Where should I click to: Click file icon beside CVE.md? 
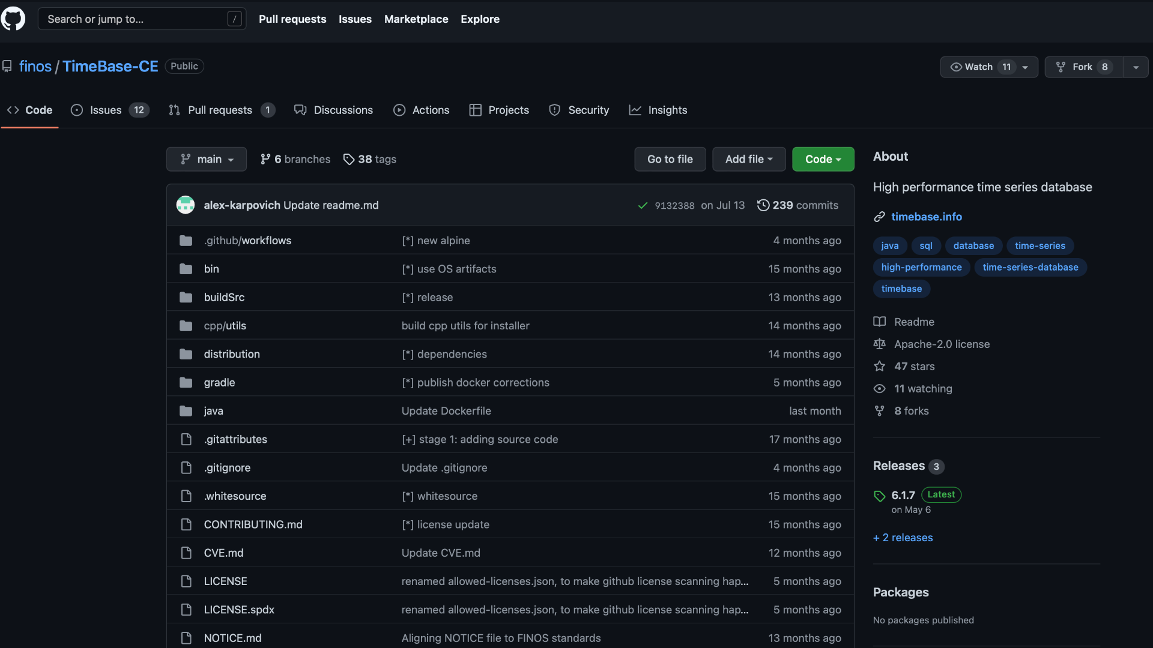tap(186, 553)
